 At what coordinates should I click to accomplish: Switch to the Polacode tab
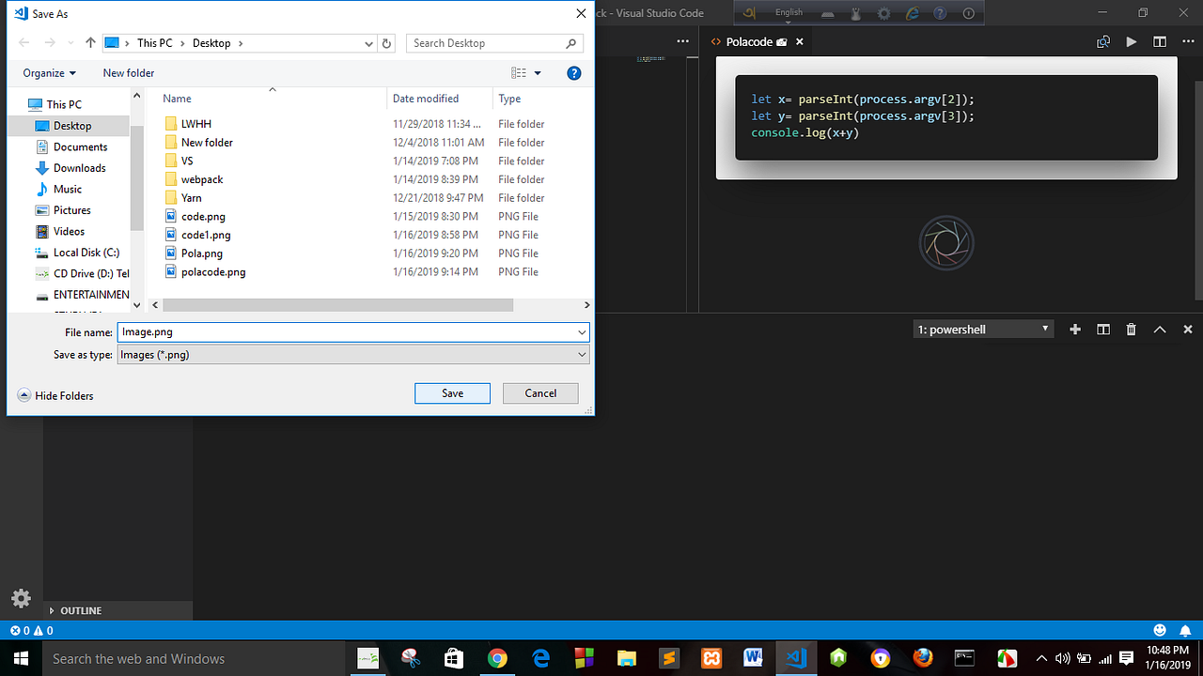(x=749, y=41)
